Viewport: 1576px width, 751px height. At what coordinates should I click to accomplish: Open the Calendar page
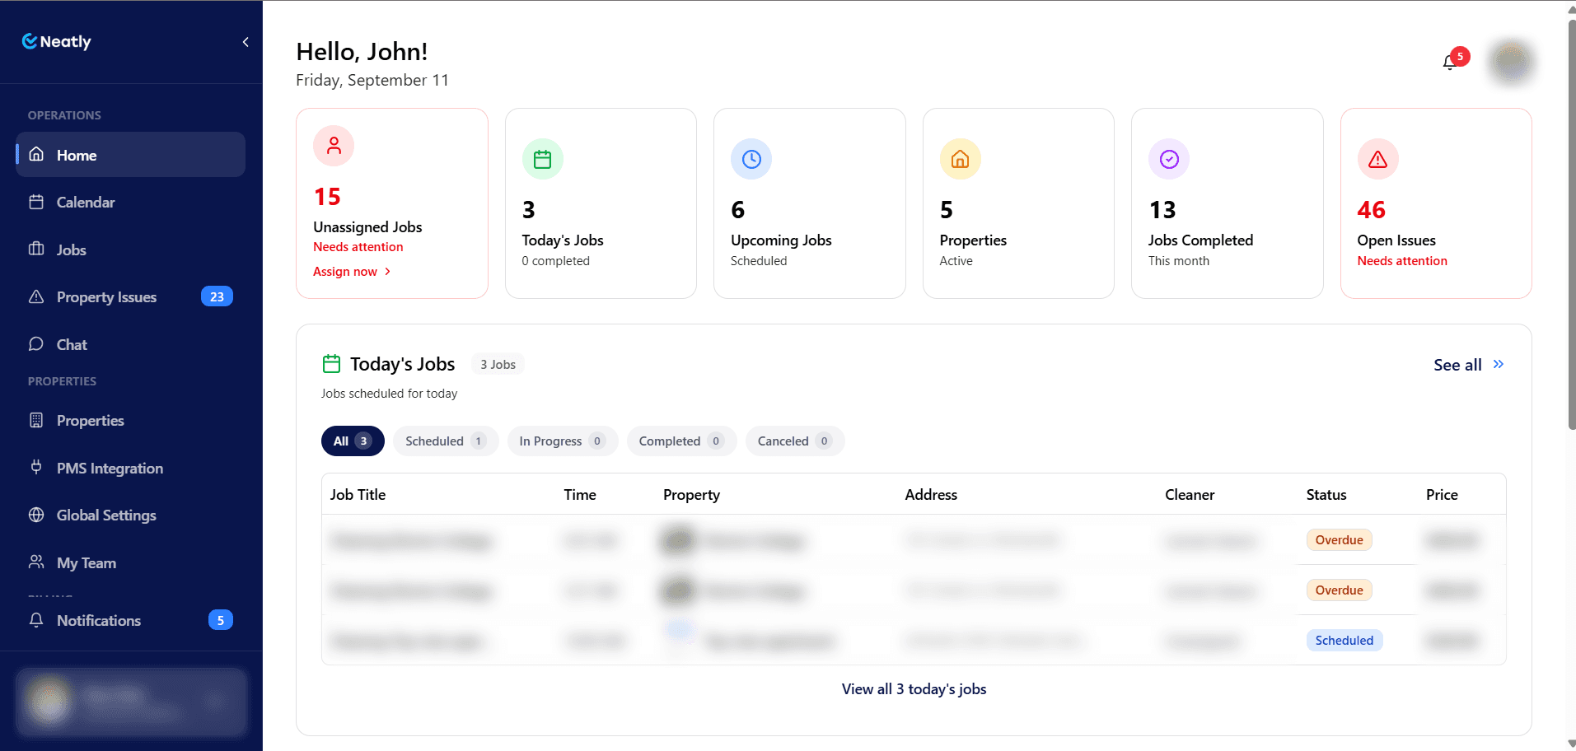point(130,203)
